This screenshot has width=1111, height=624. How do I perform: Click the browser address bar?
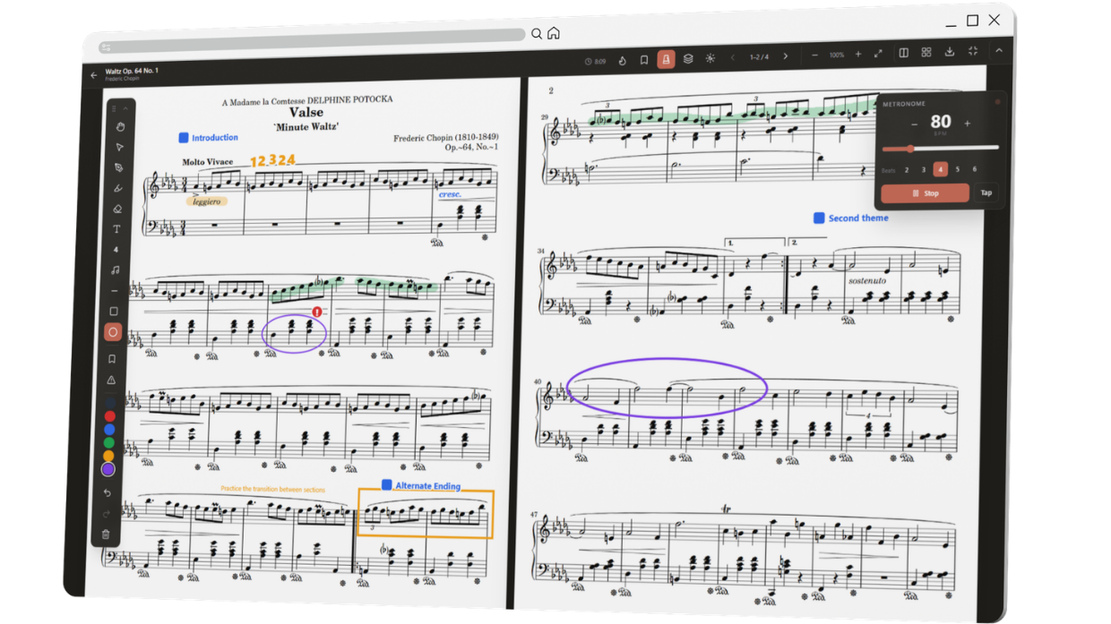tap(312, 40)
